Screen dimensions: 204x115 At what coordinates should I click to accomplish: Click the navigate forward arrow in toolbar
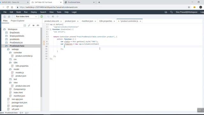[x=57, y=17]
